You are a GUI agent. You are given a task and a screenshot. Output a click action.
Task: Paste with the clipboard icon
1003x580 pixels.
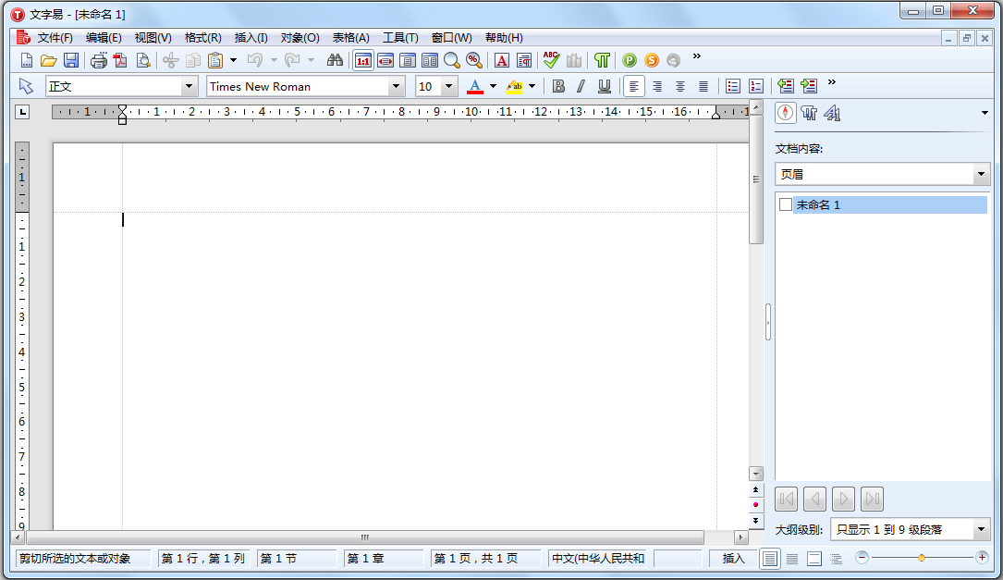coord(215,60)
